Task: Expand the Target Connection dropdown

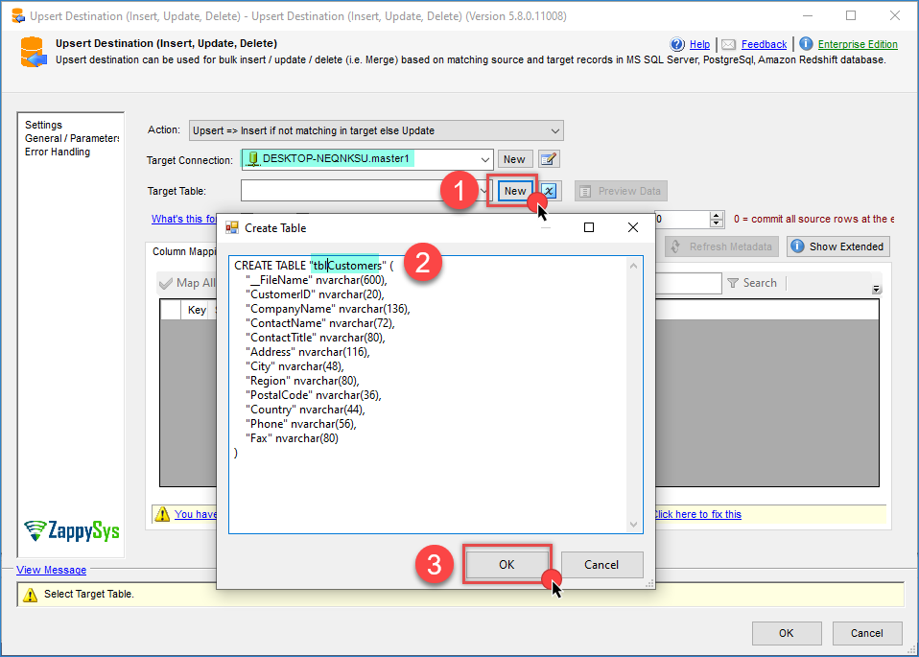Action: (x=484, y=159)
